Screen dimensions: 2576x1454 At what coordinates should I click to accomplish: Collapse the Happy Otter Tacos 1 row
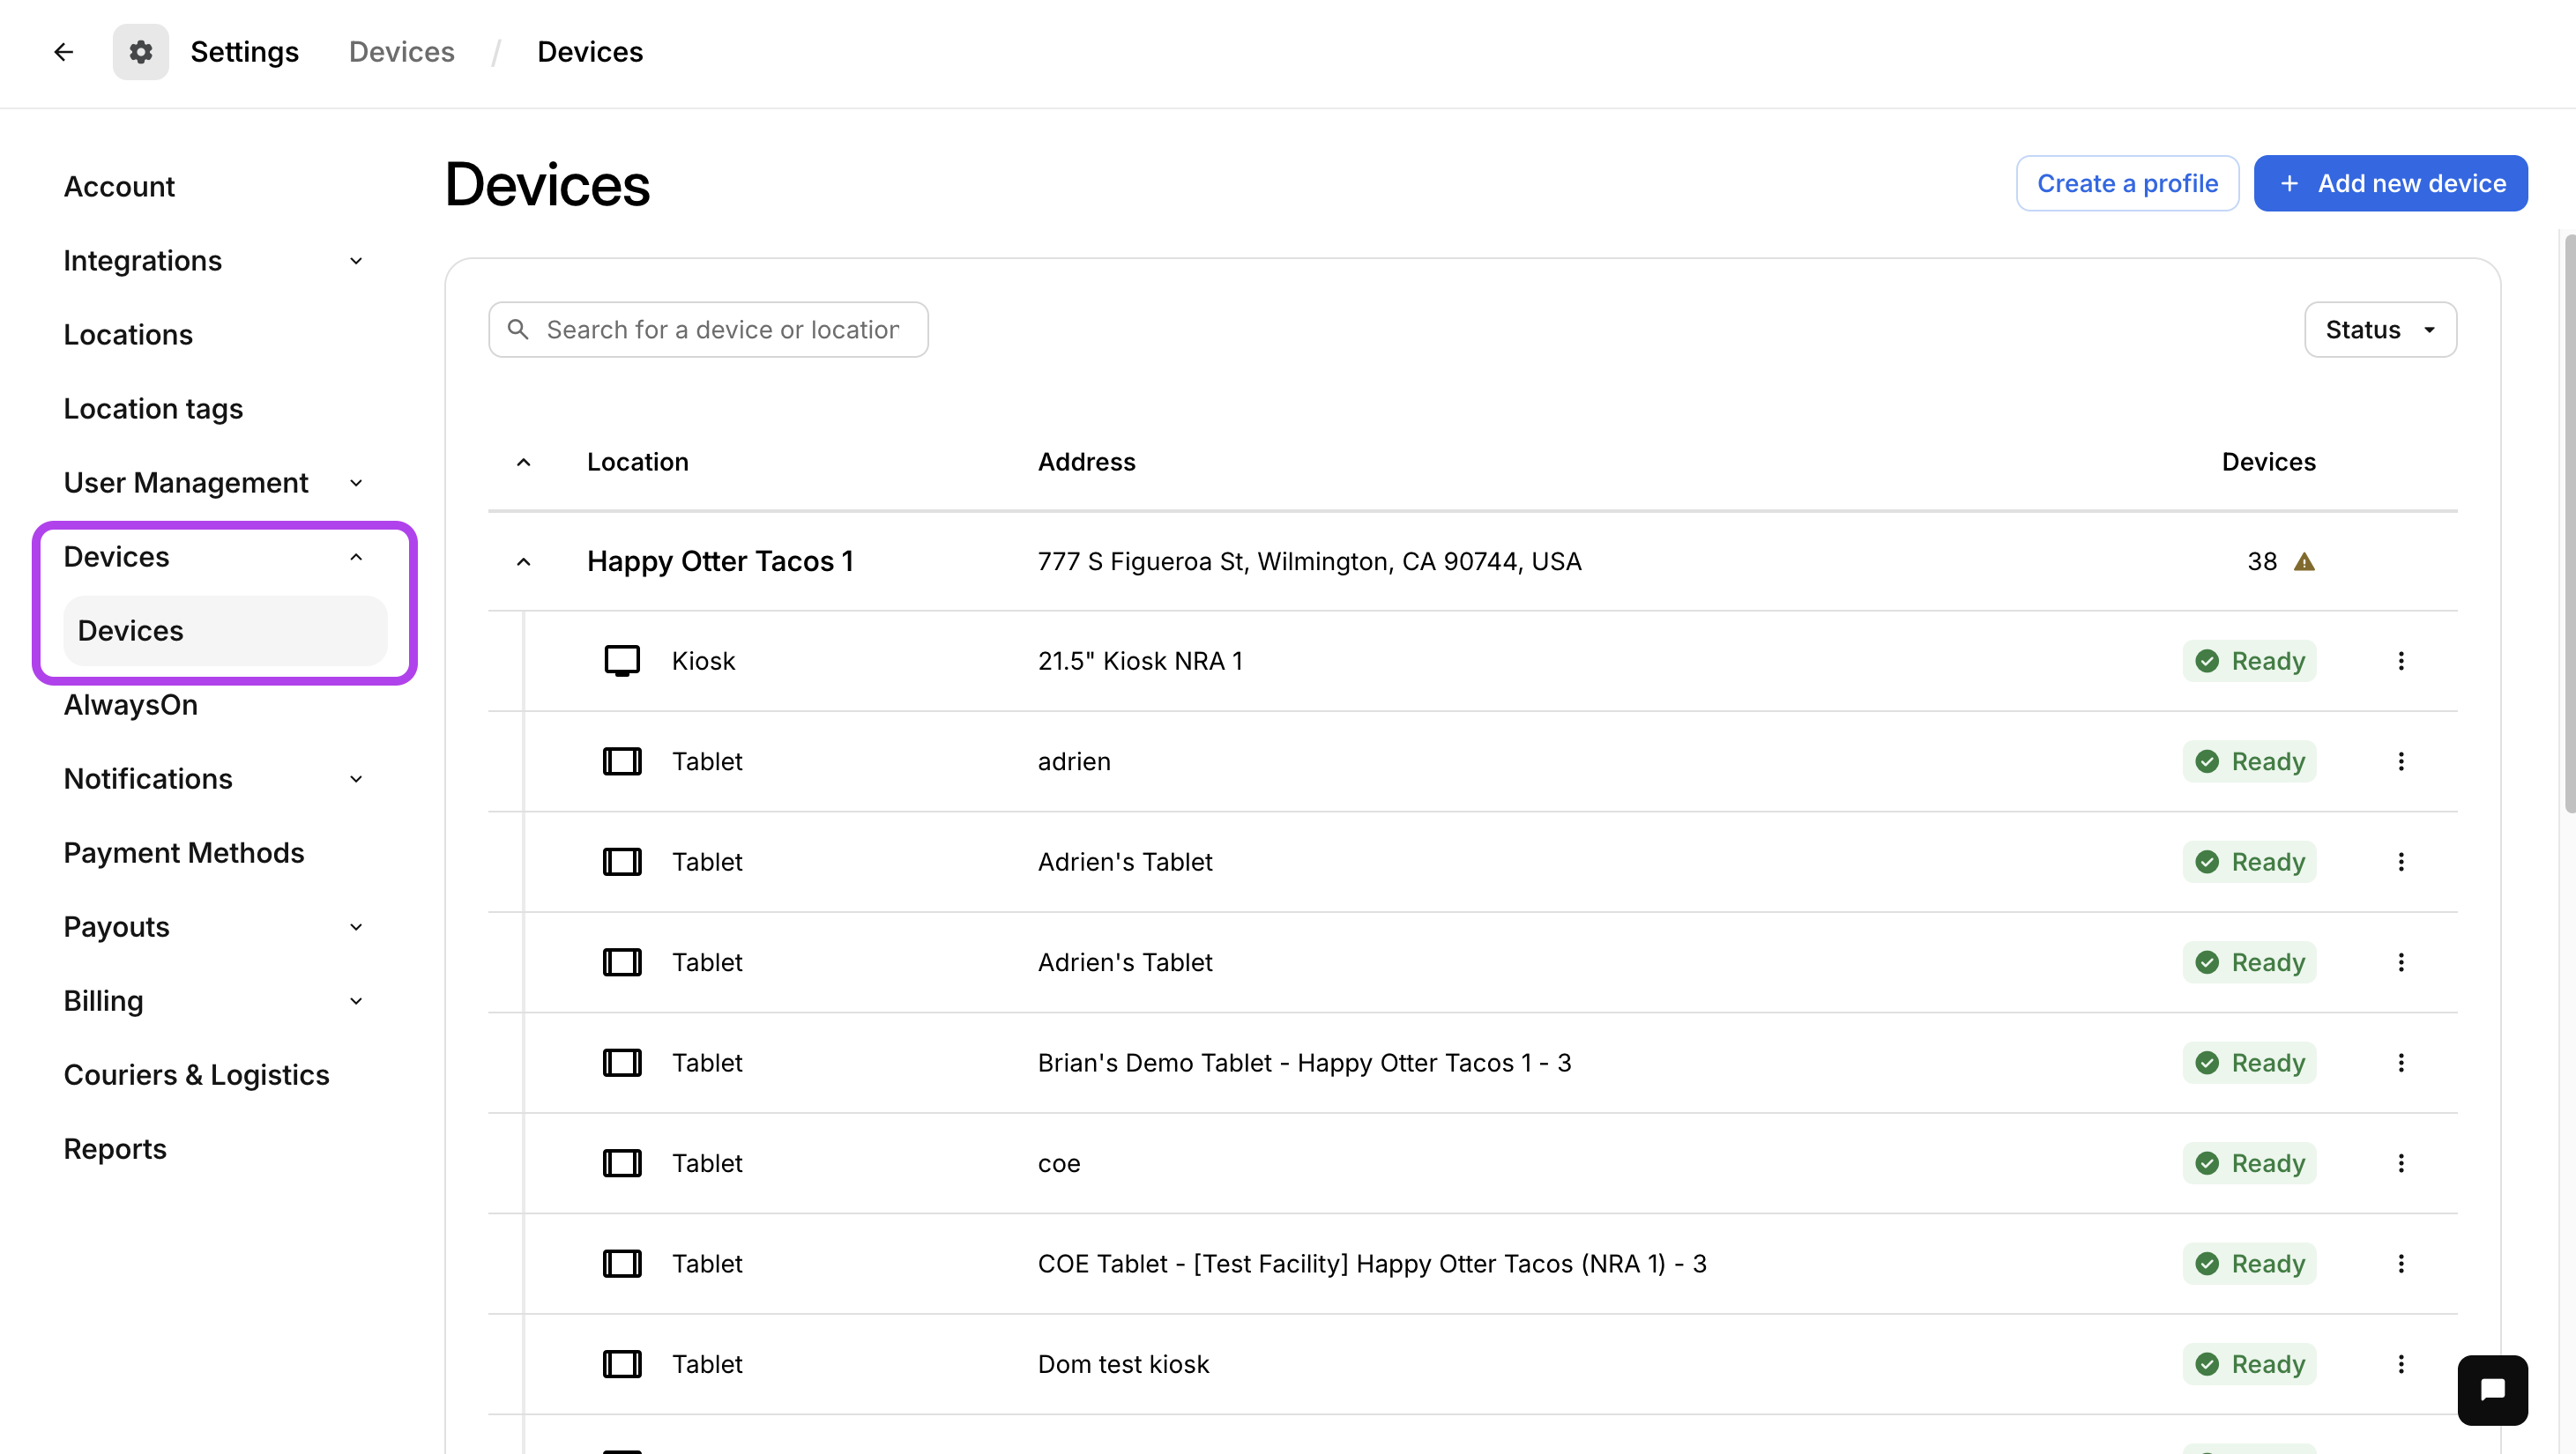(523, 561)
